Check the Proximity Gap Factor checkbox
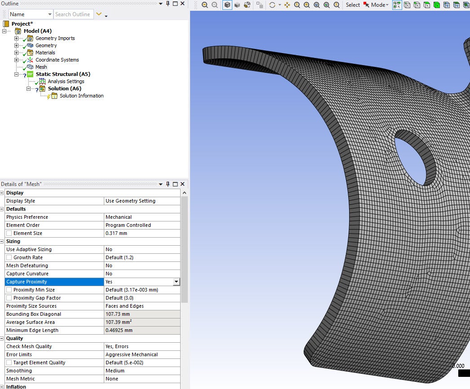470x389 pixels. [x=9, y=298]
